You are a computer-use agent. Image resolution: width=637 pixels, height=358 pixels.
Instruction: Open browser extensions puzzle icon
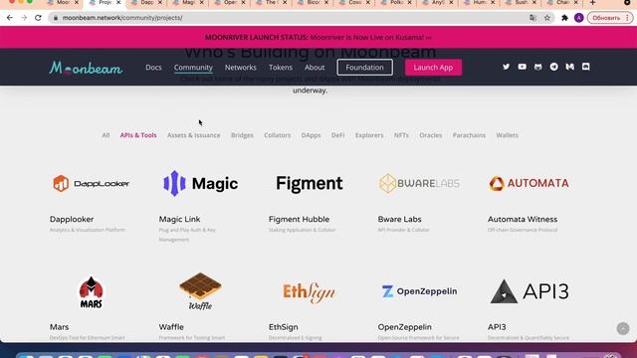[564, 18]
